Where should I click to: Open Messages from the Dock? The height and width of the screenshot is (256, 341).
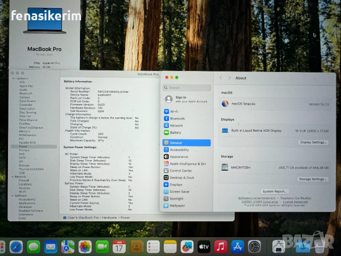(x=33, y=247)
